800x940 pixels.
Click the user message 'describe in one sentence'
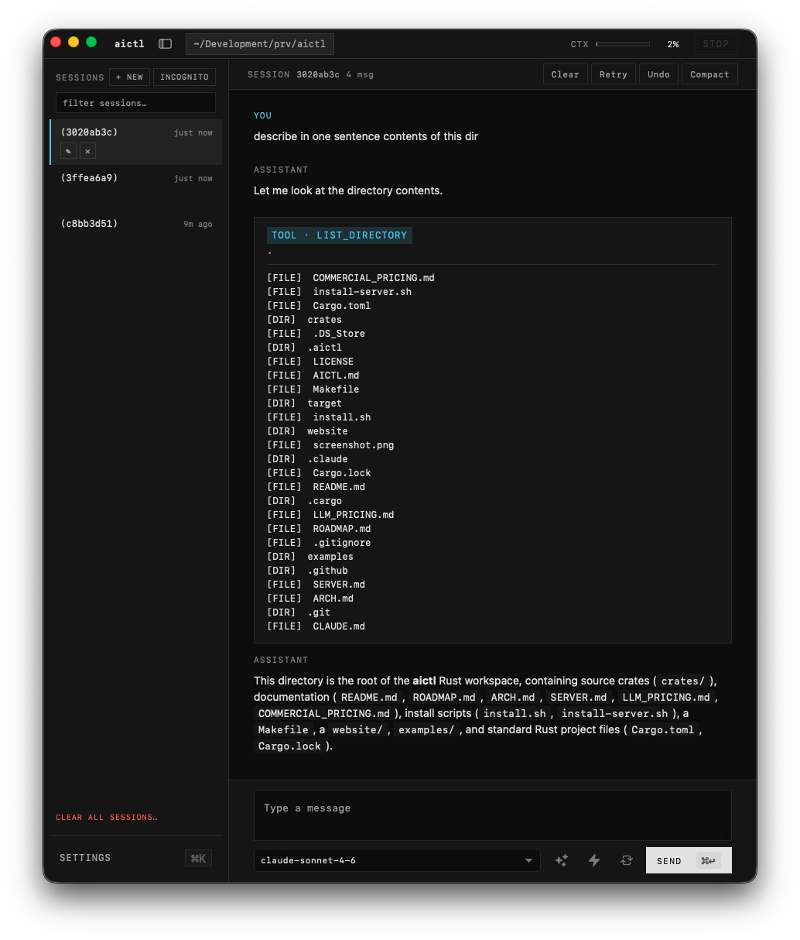coord(366,136)
